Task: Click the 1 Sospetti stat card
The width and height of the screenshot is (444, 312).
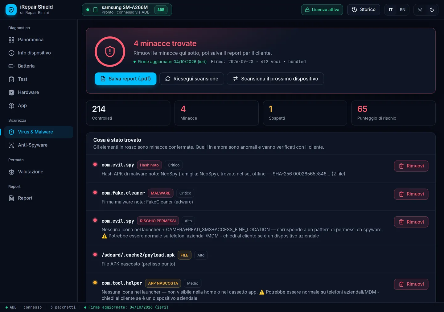Action: [x=305, y=113]
